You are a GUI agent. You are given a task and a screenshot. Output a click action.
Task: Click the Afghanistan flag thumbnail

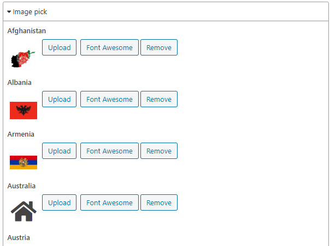coord(23,58)
